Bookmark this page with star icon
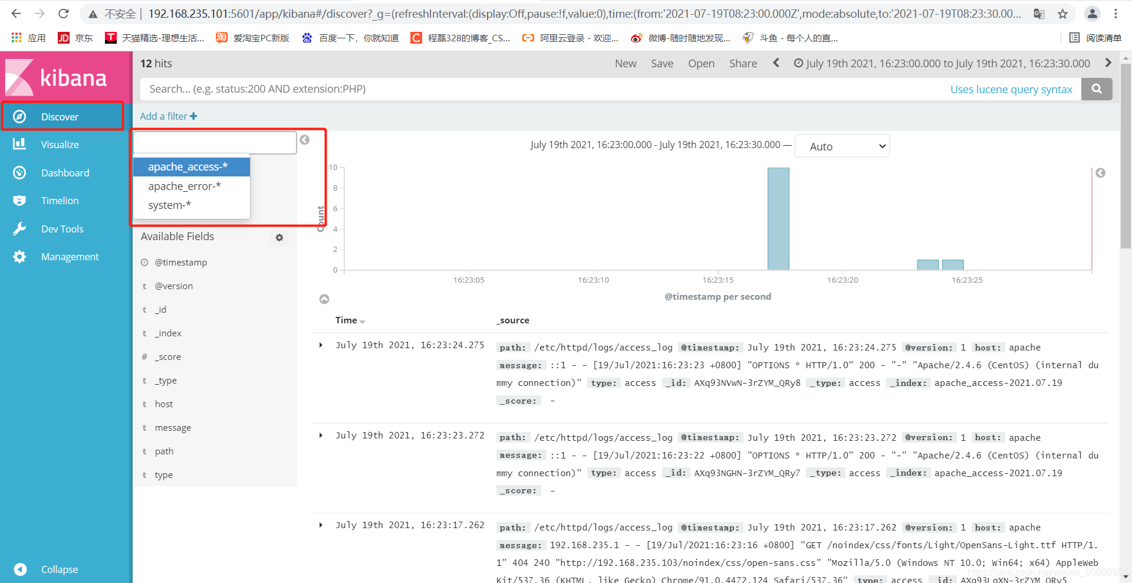Screen dimensions: 1132x583 point(1062,14)
